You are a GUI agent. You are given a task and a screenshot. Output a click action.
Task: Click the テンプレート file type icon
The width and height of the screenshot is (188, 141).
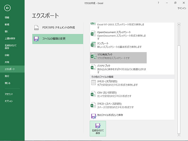tap(93, 45)
